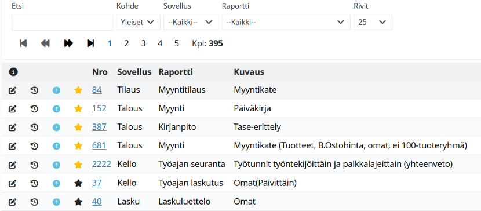Select page 4 in pagination
This screenshot has height=211, width=481.
pyautogui.click(x=160, y=43)
